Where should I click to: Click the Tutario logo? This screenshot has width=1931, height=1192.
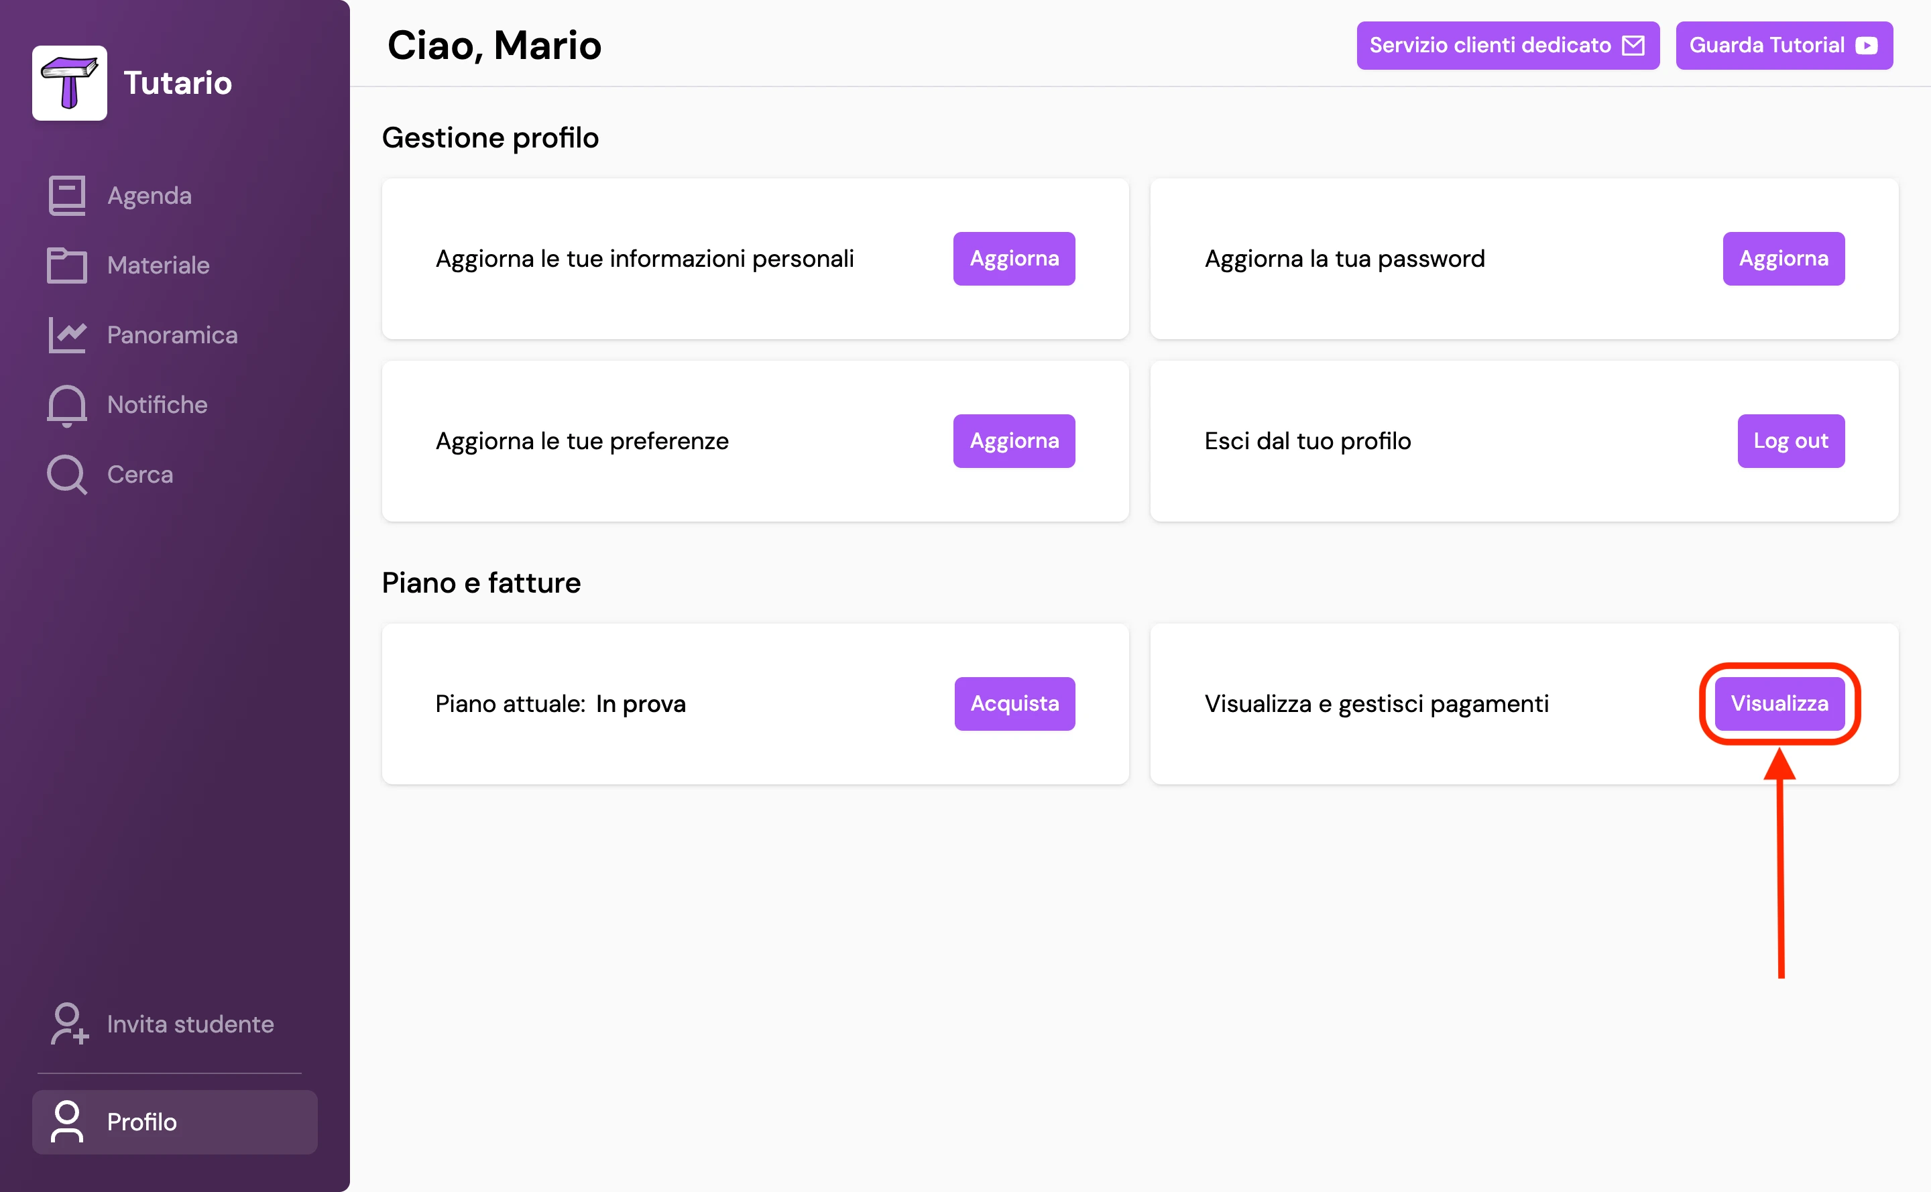point(69,82)
